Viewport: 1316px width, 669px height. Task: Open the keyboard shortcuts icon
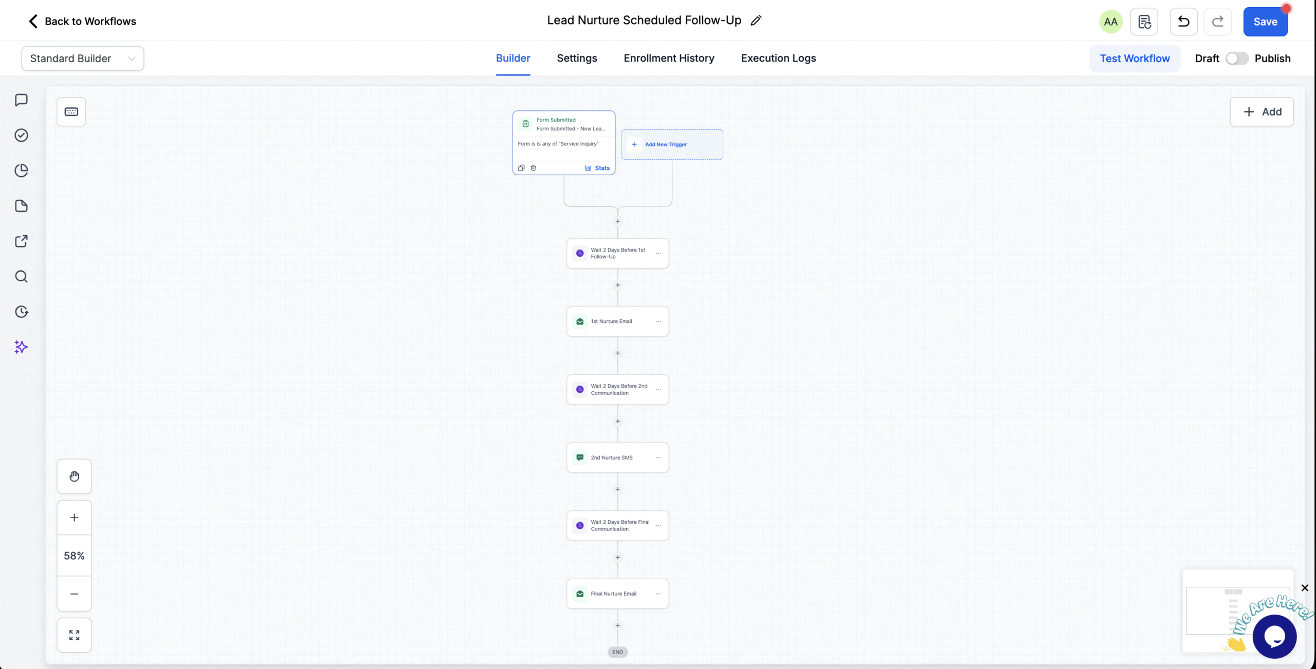[x=71, y=111]
